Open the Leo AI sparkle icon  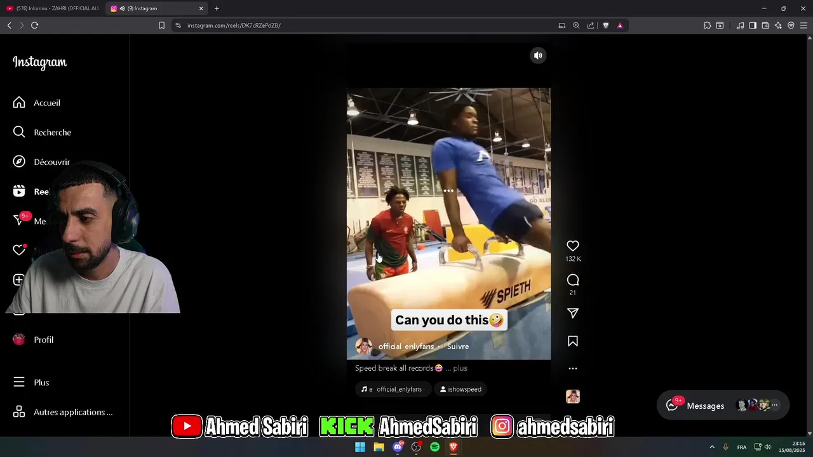click(778, 25)
